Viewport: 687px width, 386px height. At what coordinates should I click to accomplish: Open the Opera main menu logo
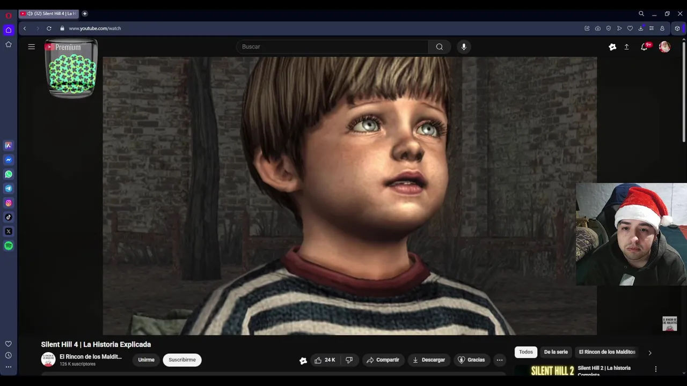pos(9,16)
